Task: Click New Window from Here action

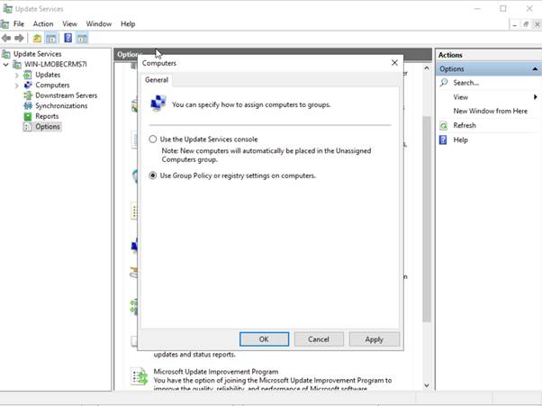Action: tap(490, 111)
